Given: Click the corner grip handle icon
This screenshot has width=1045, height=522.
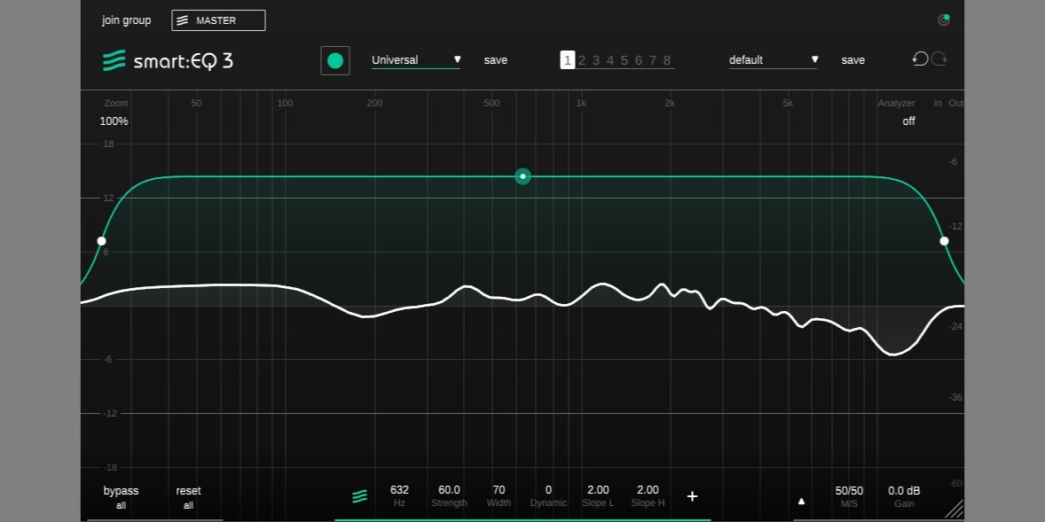Looking at the screenshot, I should (954, 509).
